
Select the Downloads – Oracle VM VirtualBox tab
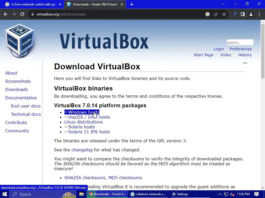[95, 4]
